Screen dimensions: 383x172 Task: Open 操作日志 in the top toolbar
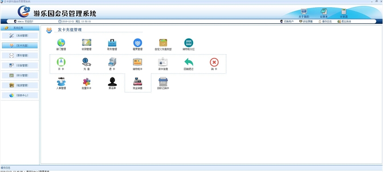click(325, 21)
